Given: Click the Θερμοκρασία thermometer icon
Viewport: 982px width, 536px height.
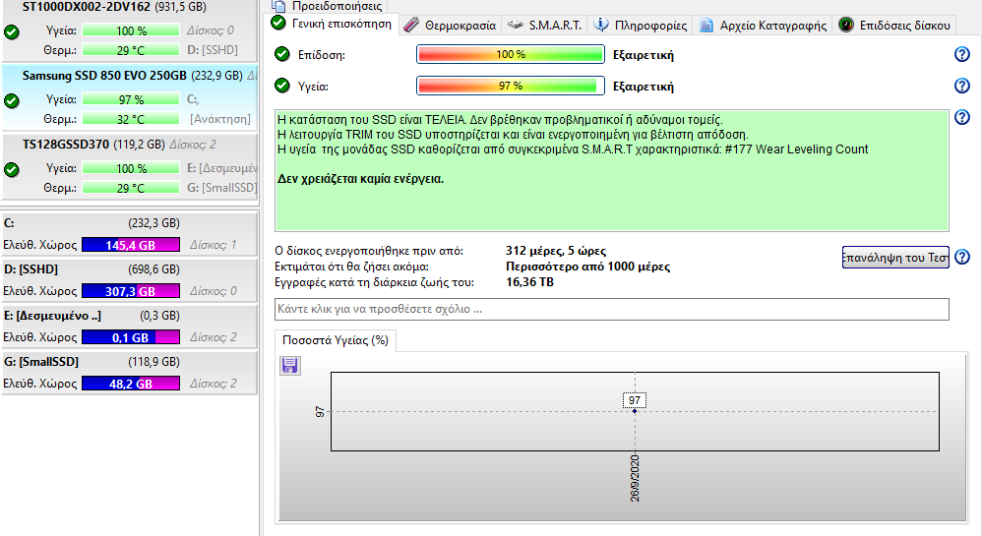Looking at the screenshot, I should (411, 25).
